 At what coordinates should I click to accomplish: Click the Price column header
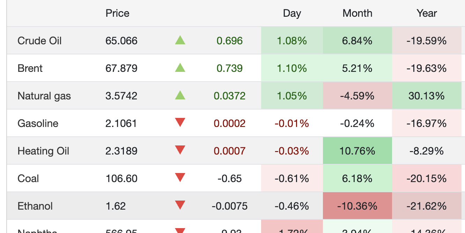(x=118, y=13)
